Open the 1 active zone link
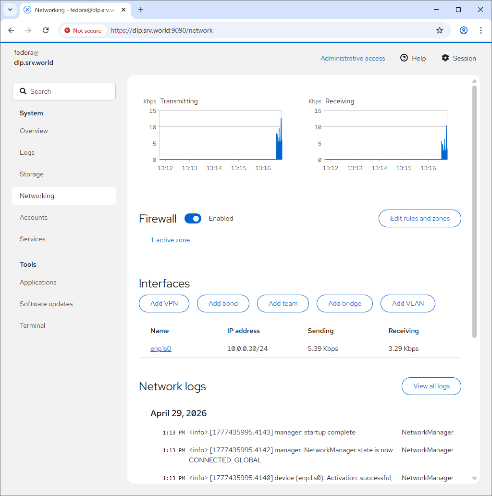Viewport: 492px width, 496px height. tap(170, 240)
